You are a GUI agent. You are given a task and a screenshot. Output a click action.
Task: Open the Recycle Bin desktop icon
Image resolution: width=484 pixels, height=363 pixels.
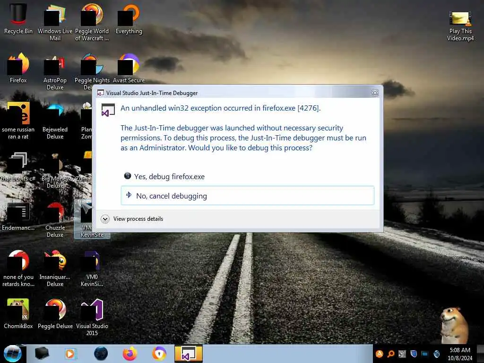(x=18, y=19)
